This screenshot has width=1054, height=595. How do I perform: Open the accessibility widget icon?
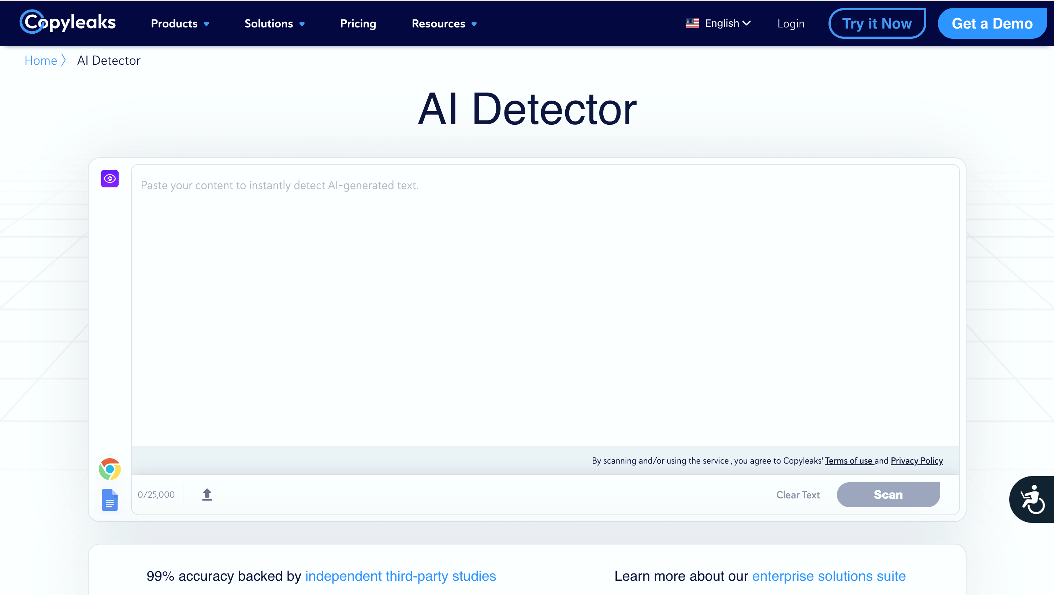click(1033, 499)
